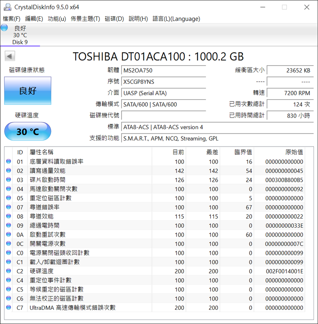This screenshot has height=324, width=318.
Task: Open the 佈景主題(T) menu
Action: [x=85, y=19]
